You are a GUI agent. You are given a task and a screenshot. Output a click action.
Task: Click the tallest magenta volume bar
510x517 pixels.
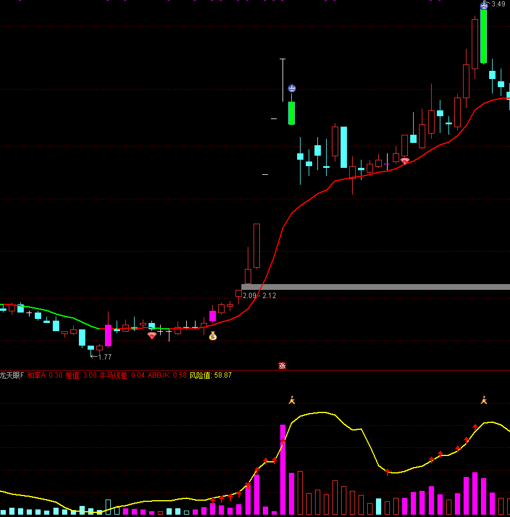(283, 469)
